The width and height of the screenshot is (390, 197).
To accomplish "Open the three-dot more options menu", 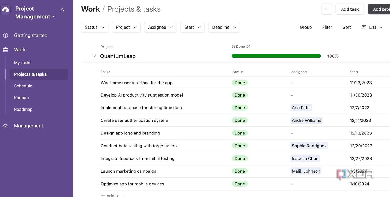I will pyautogui.click(x=327, y=9).
